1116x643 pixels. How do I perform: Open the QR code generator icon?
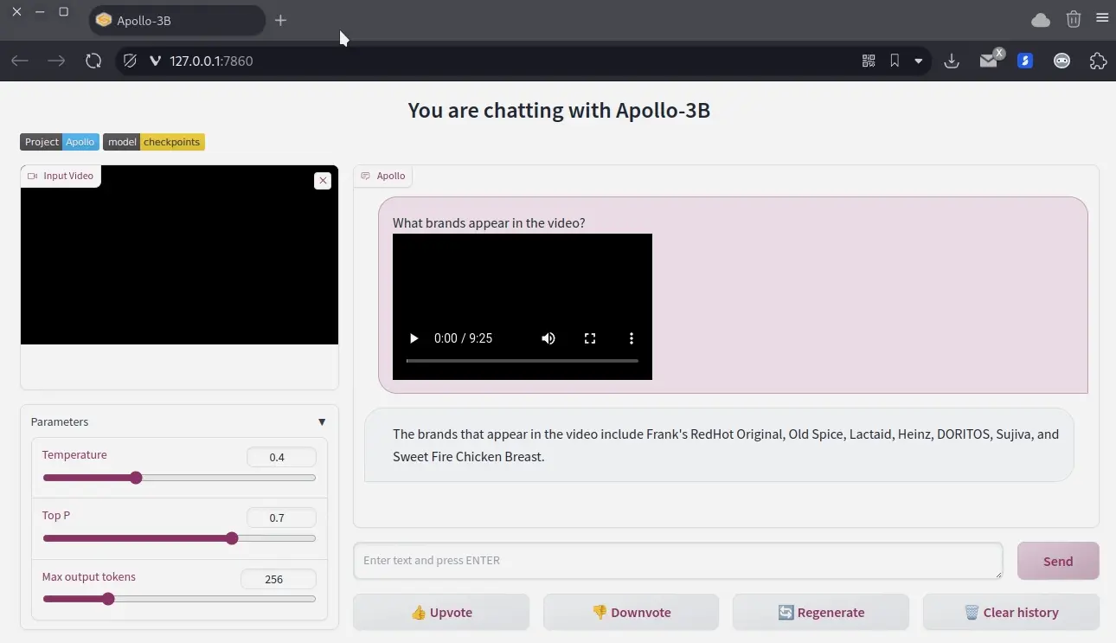[x=869, y=61]
